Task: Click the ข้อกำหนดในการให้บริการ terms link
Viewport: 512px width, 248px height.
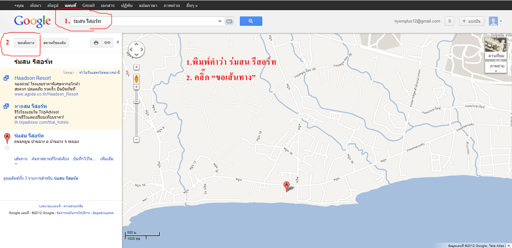Action: tap(73, 213)
